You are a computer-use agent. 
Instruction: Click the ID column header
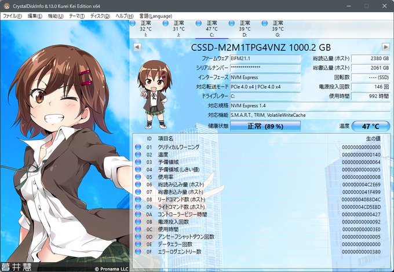coord(149,138)
